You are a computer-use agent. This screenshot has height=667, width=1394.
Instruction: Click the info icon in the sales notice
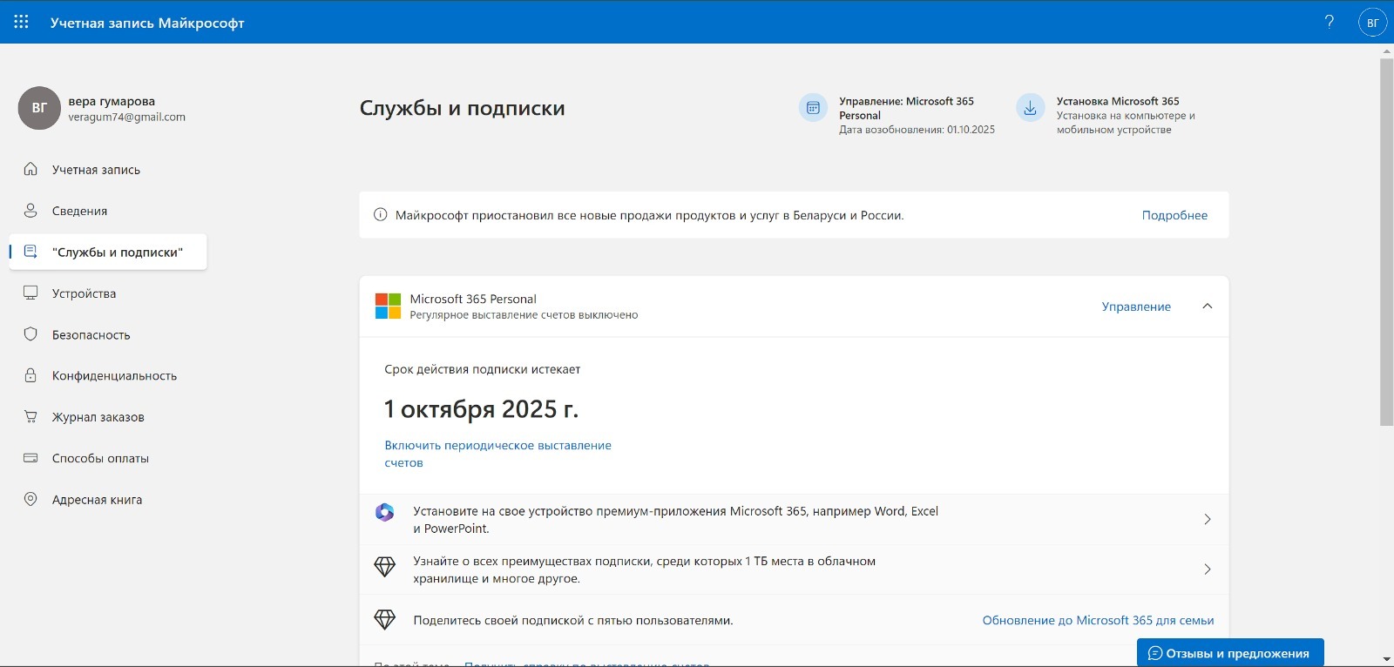pyautogui.click(x=380, y=215)
